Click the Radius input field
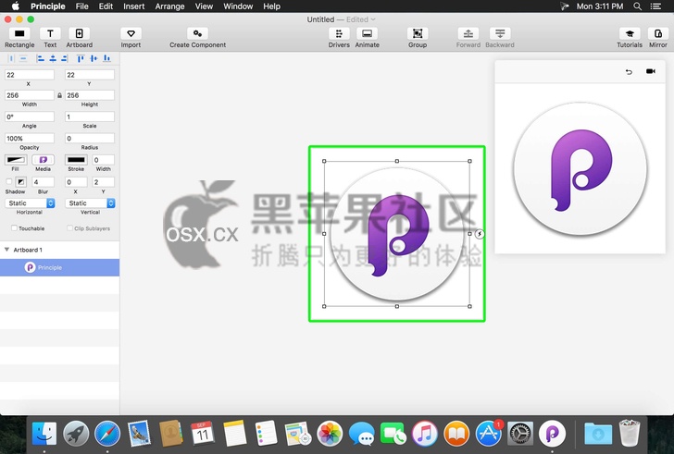674x454 pixels. [90, 138]
